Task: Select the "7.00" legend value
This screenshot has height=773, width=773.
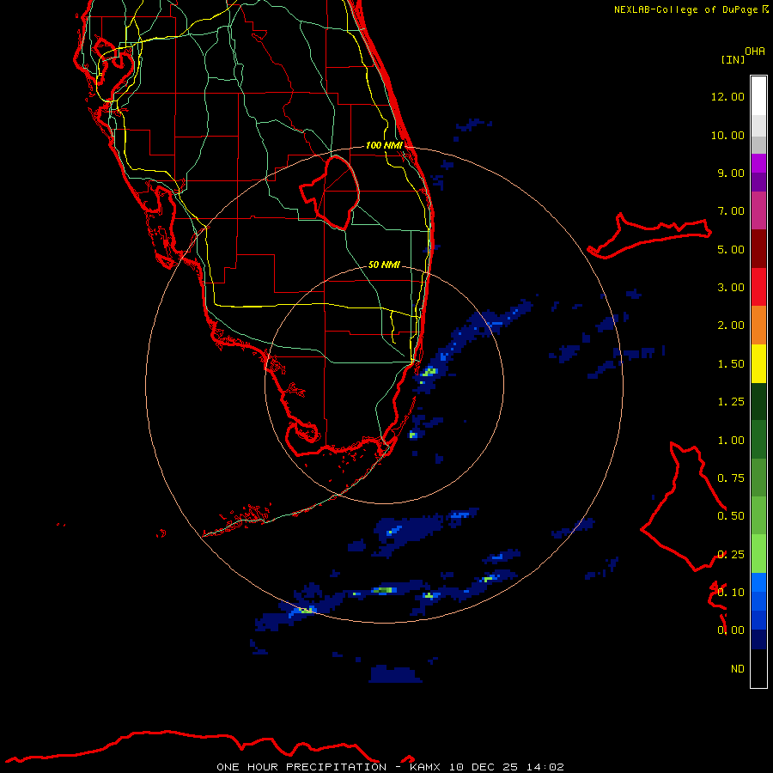Action: coord(731,211)
